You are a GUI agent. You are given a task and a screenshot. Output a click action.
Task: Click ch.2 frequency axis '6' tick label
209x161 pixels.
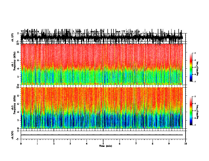(x=18, y=104)
